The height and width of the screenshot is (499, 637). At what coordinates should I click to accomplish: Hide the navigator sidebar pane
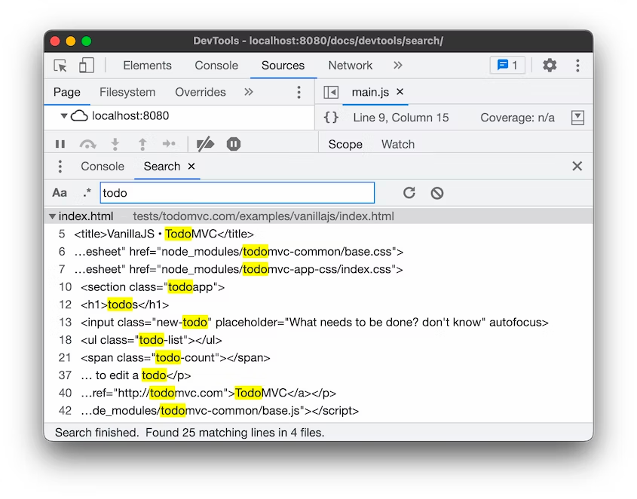[331, 92]
